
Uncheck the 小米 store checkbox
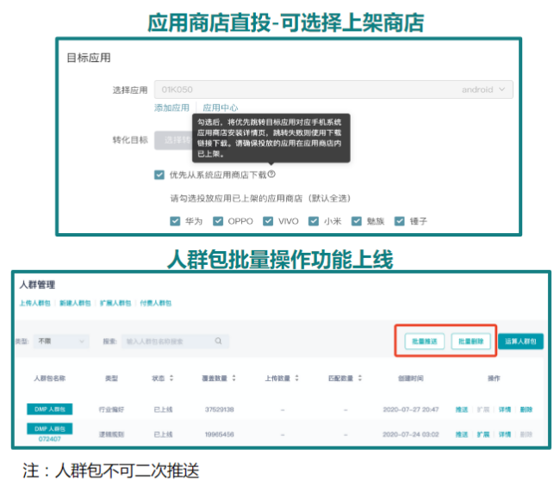pos(314,221)
